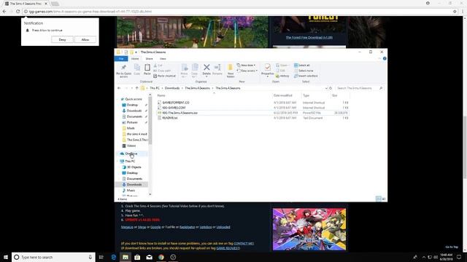Select 3D Objects under This PC
This screenshot has height=262, width=467.
point(134,167)
